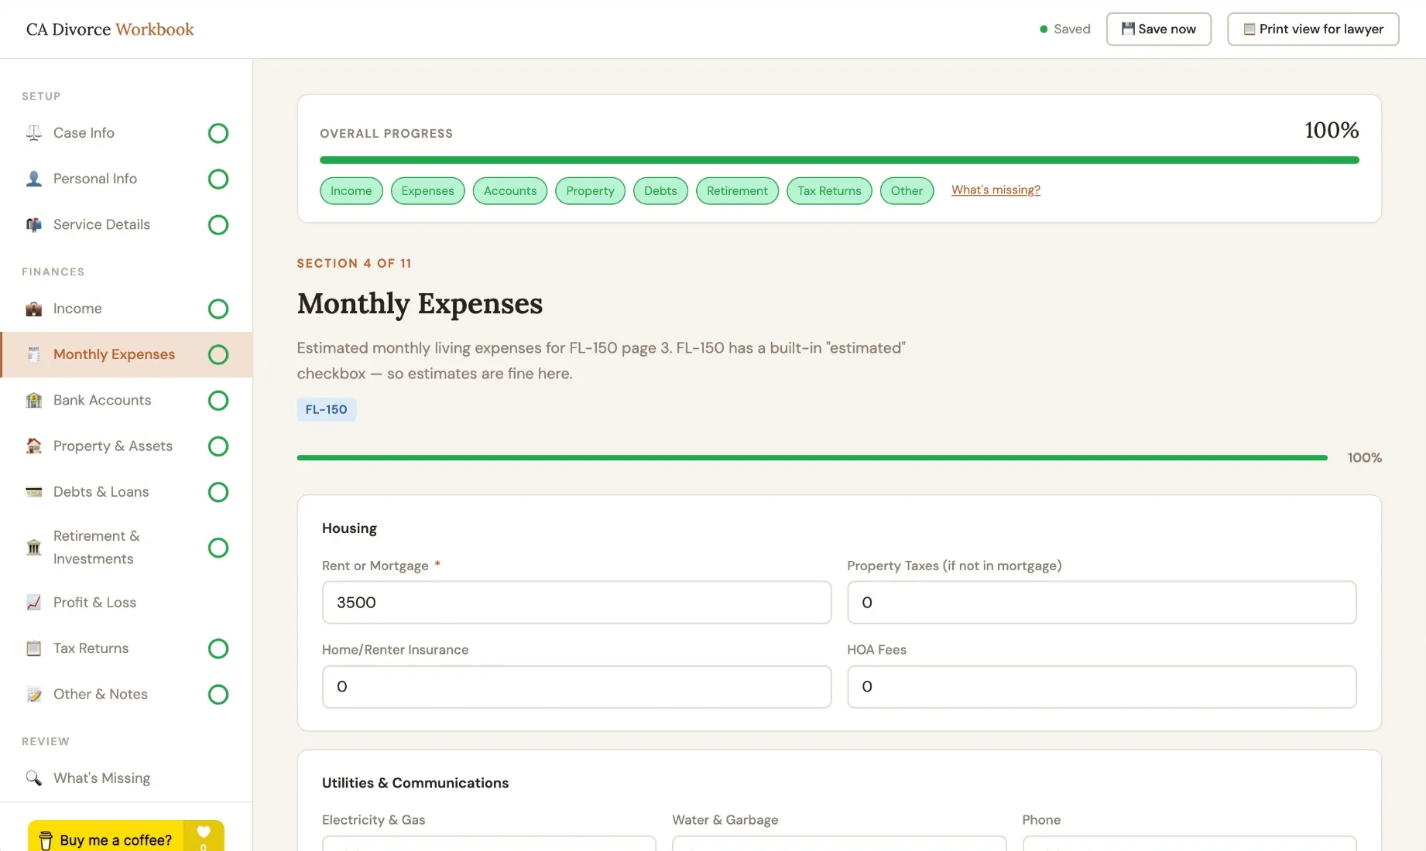The height and width of the screenshot is (851, 1426).
Task: Navigate to Retirement & Investments section
Action: (126, 548)
